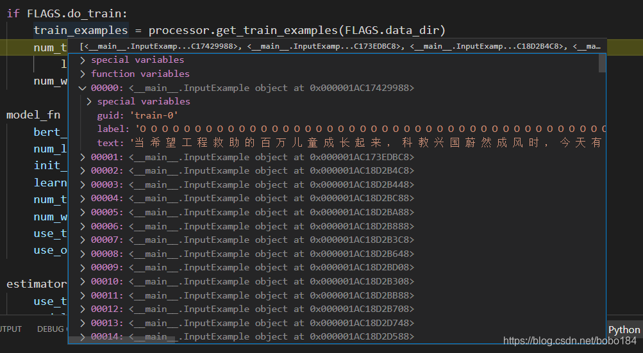Click the hover header list summary value
Viewport: 643px width, 353px height.
(340, 46)
